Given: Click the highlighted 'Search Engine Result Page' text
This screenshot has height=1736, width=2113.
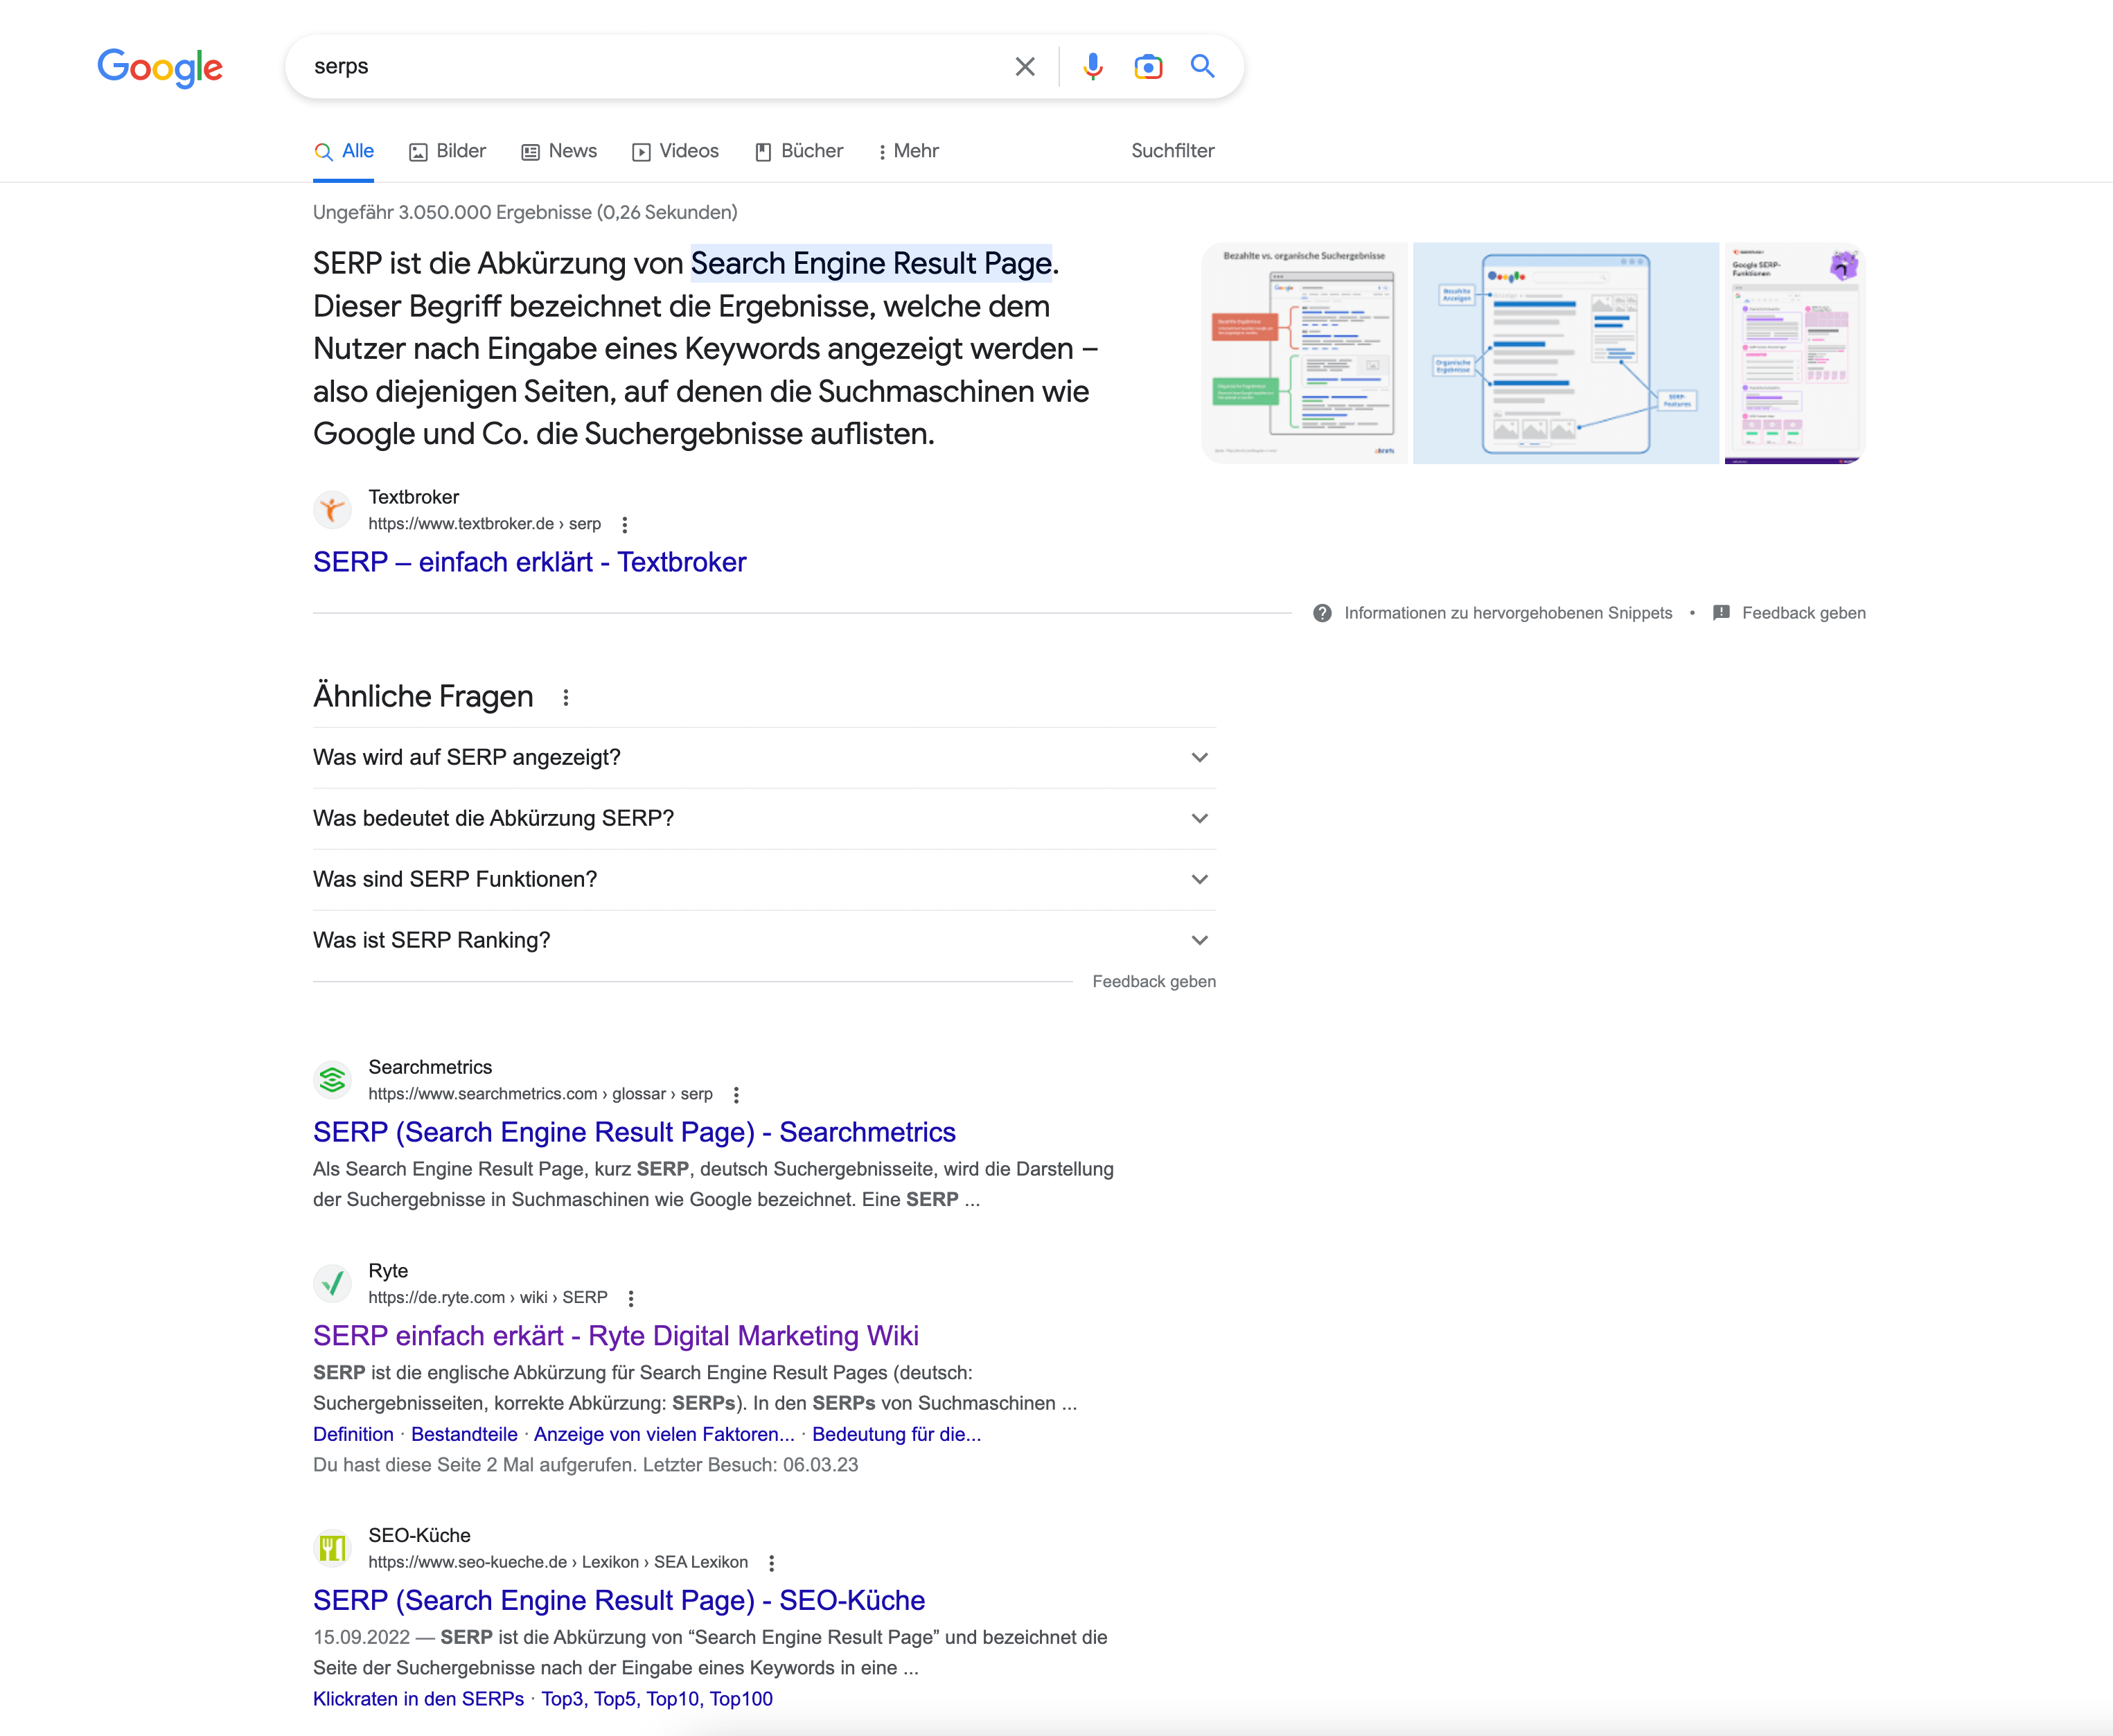Looking at the screenshot, I should (871, 263).
